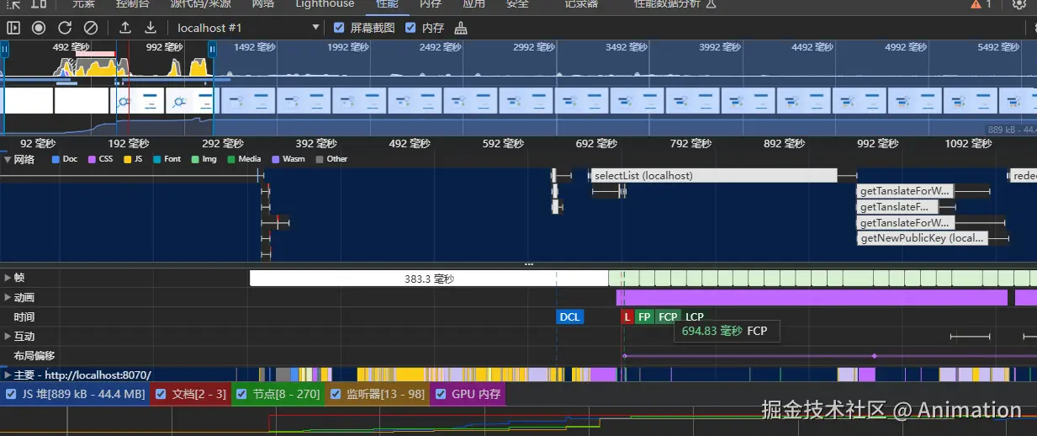Screen dimensions: 1037x436
Task: Click the DCL timing marker
Action: click(569, 317)
